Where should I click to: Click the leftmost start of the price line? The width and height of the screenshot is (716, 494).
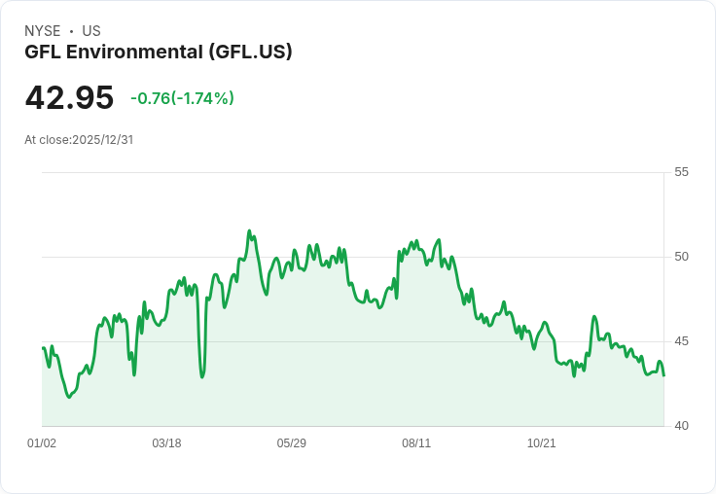pyautogui.click(x=43, y=347)
